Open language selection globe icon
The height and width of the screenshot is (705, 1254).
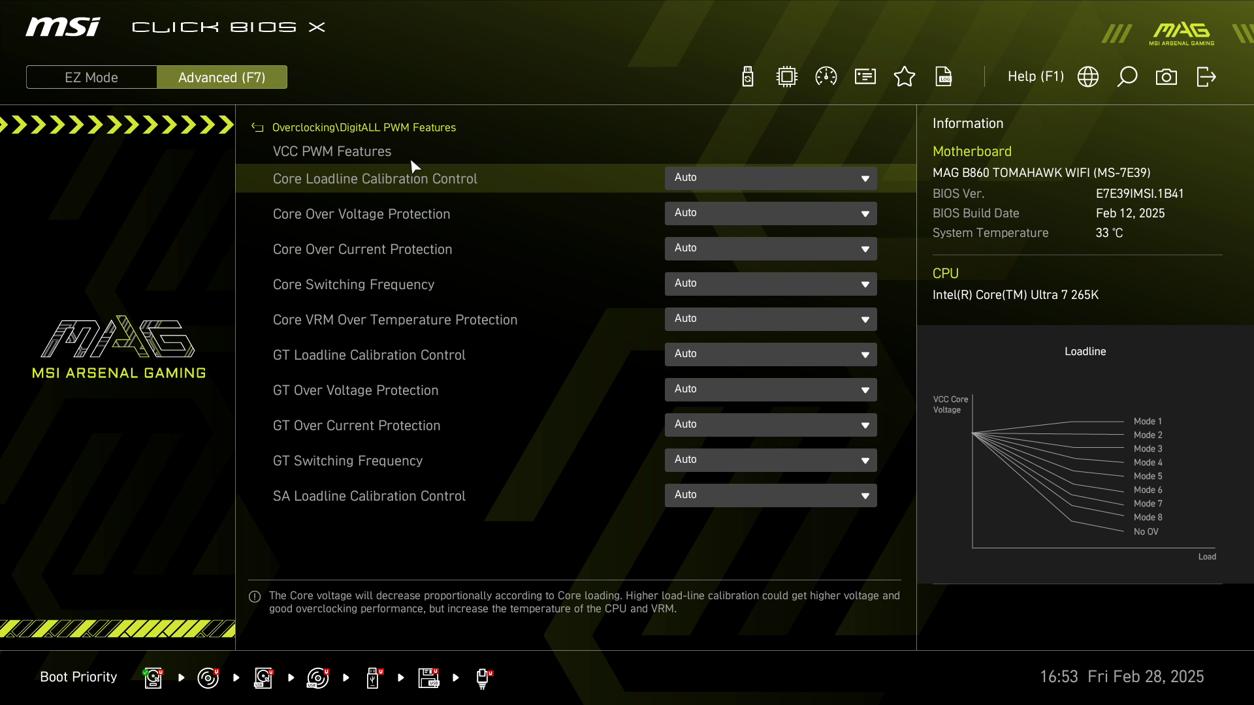tap(1088, 77)
